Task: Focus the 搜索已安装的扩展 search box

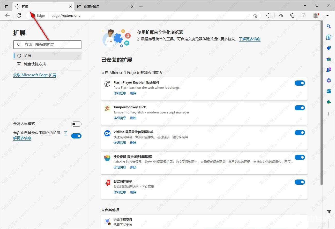Action: [x=47, y=44]
